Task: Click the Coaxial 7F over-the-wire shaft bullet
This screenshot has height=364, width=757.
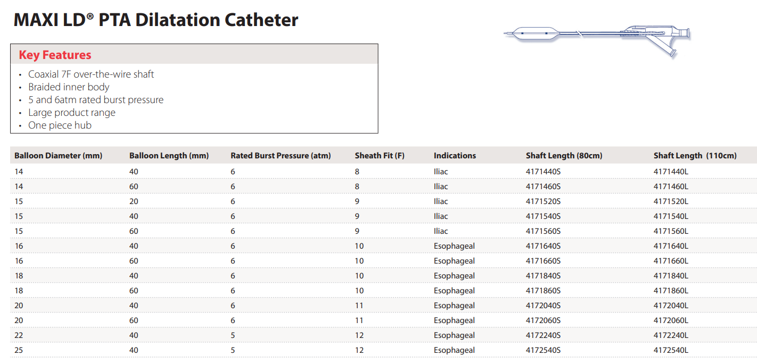Action: coord(91,74)
